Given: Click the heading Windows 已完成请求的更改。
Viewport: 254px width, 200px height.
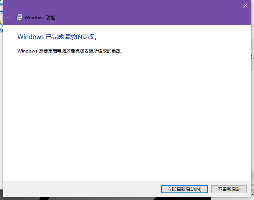Looking at the screenshot, I should 58,37.
